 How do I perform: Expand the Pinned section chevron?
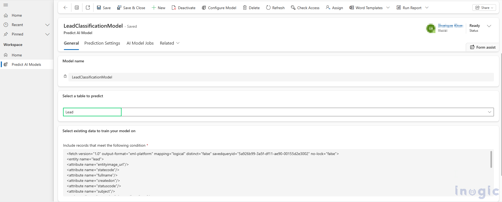click(x=47, y=34)
